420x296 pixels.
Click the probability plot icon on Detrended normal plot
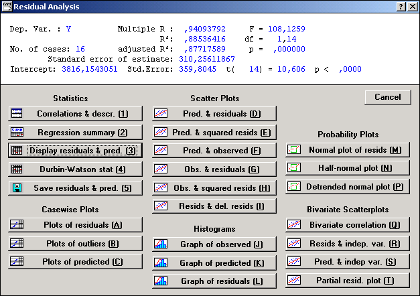coord(294,186)
